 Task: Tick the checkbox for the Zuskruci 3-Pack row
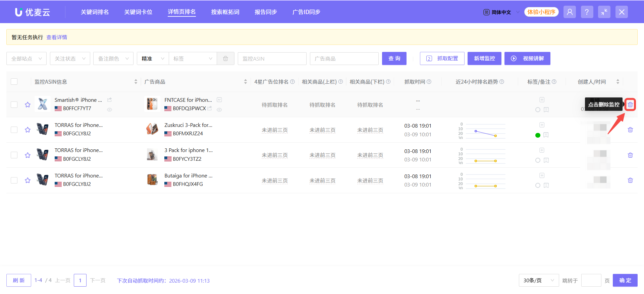pyautogui.click(x=14, y=130)
